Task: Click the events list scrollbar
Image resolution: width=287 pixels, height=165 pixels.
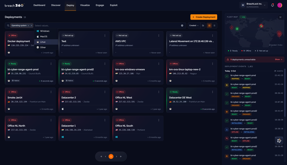Action: [285, 93]
